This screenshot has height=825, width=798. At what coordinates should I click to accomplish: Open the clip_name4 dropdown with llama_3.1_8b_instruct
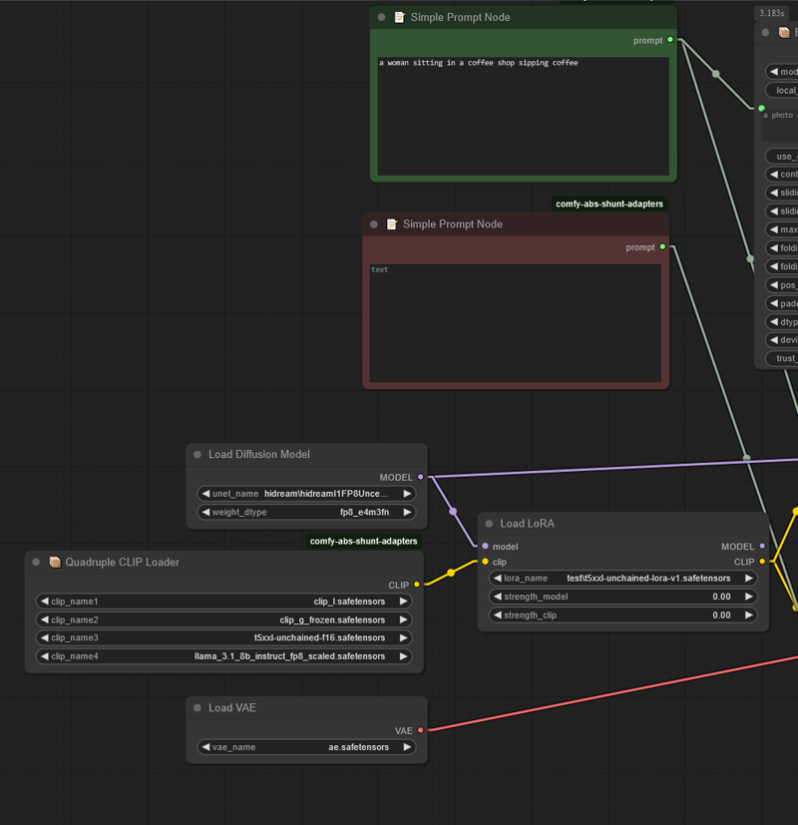[x=223, y=656]
